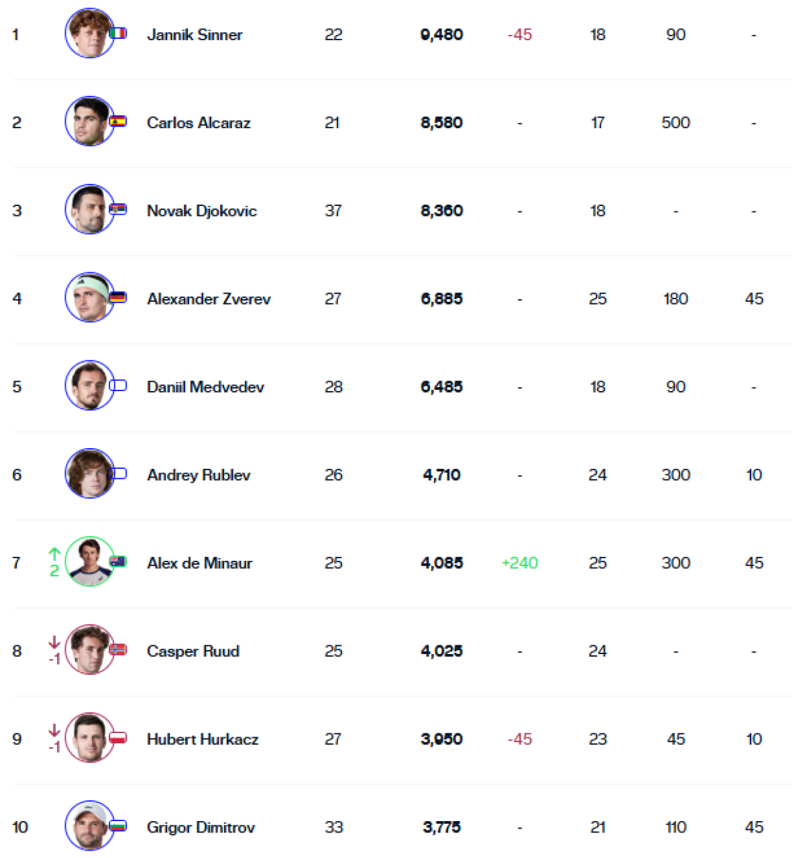
Task: Open Grigor Dimitrov's avatar photo
Action: pos(89,826)
